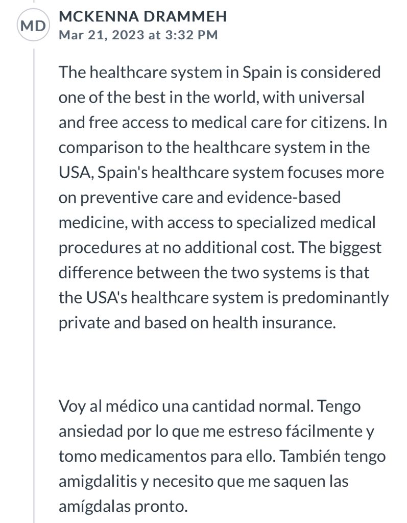Click the word "USA," starting the fifth line
The image size is (407, 523).
pos(77,172)
